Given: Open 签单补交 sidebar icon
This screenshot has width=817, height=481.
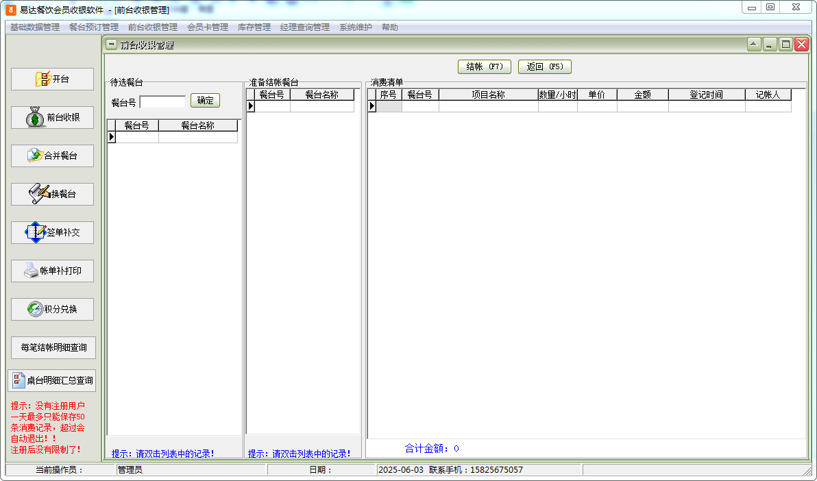Looking at the screenshot, I should click(x=35, y=232).
